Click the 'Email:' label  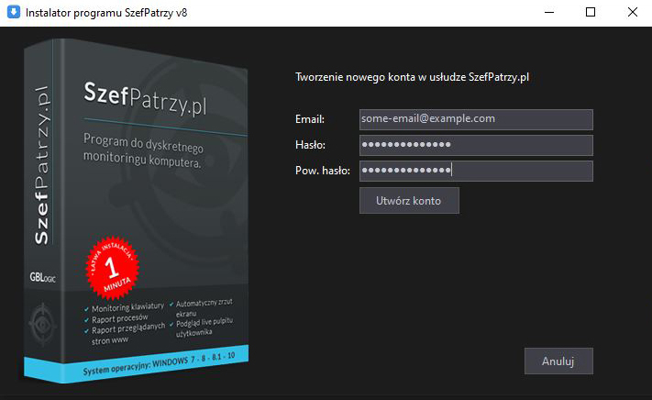point(310,119)
